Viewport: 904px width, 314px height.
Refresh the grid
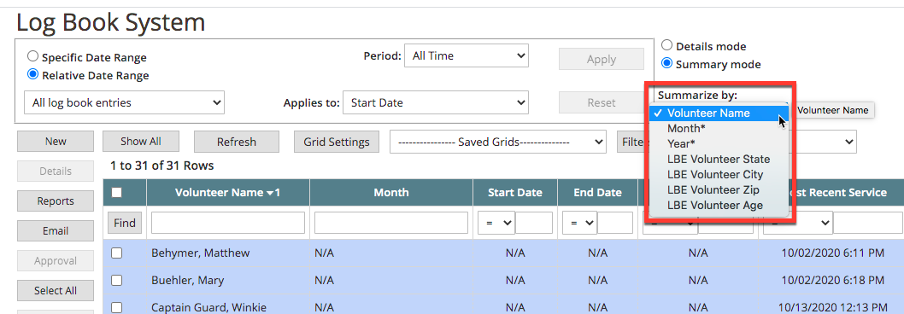point(237,142)
